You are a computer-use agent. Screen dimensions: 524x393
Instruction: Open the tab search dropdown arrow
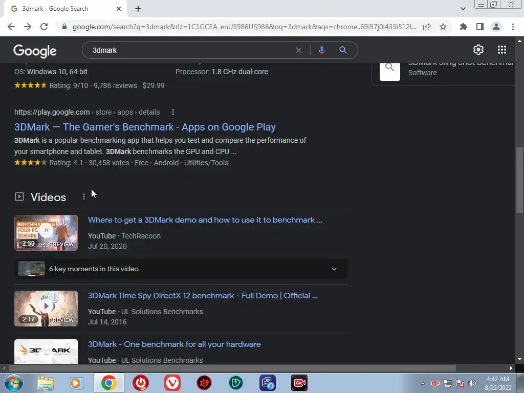463,9
